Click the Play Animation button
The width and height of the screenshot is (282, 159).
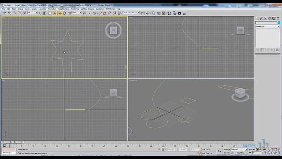(257, 149)
